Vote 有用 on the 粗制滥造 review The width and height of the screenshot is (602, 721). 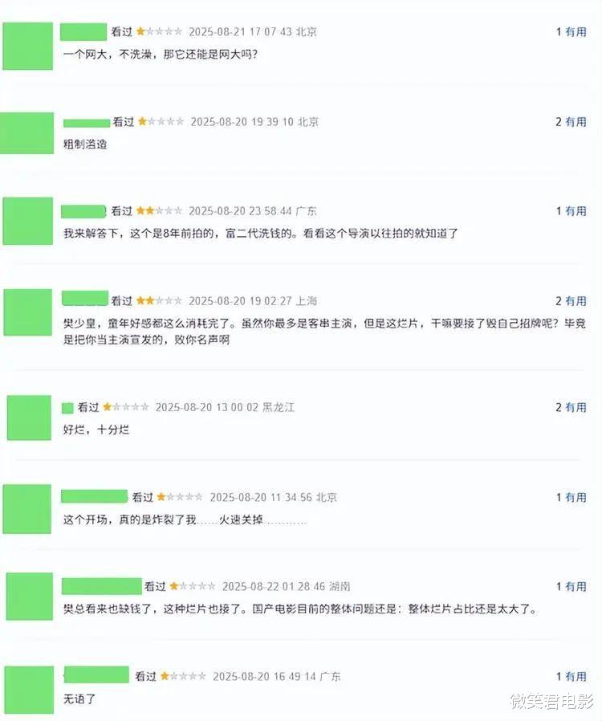[576, 122]
